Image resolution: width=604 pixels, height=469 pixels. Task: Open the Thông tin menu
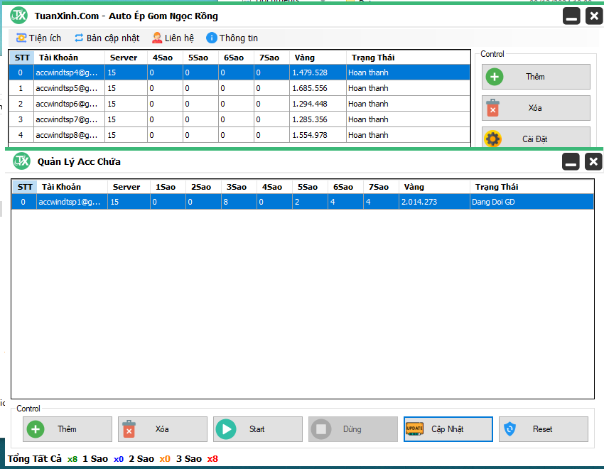click(232, 38)
